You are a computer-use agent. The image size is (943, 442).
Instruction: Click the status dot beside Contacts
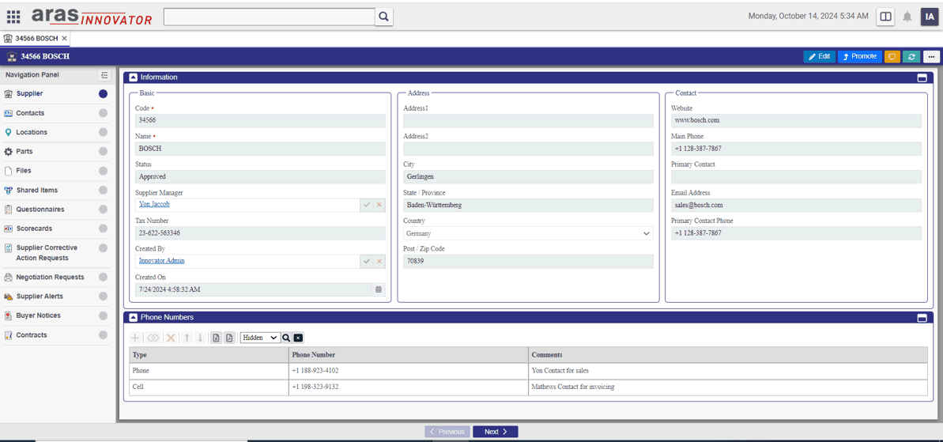click(x=103, y=113)
